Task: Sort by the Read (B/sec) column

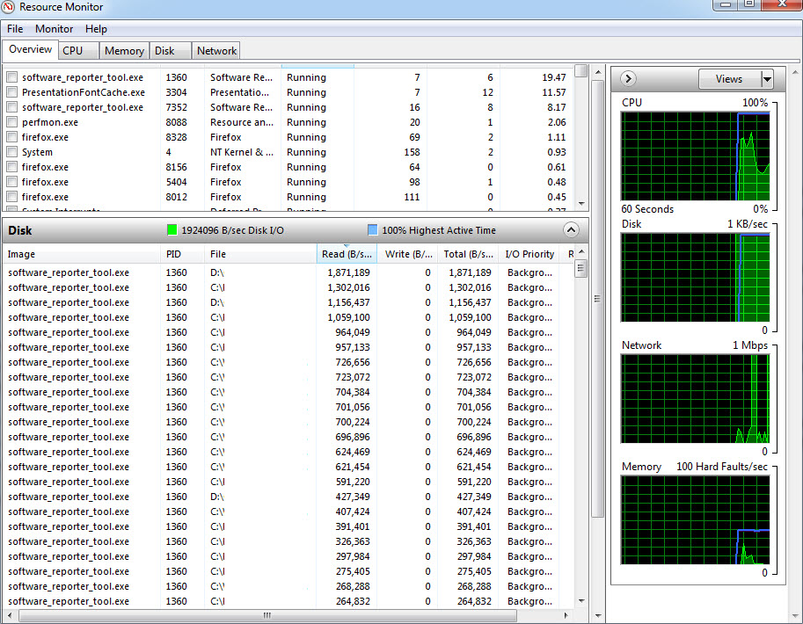Action: click(346, 254)
